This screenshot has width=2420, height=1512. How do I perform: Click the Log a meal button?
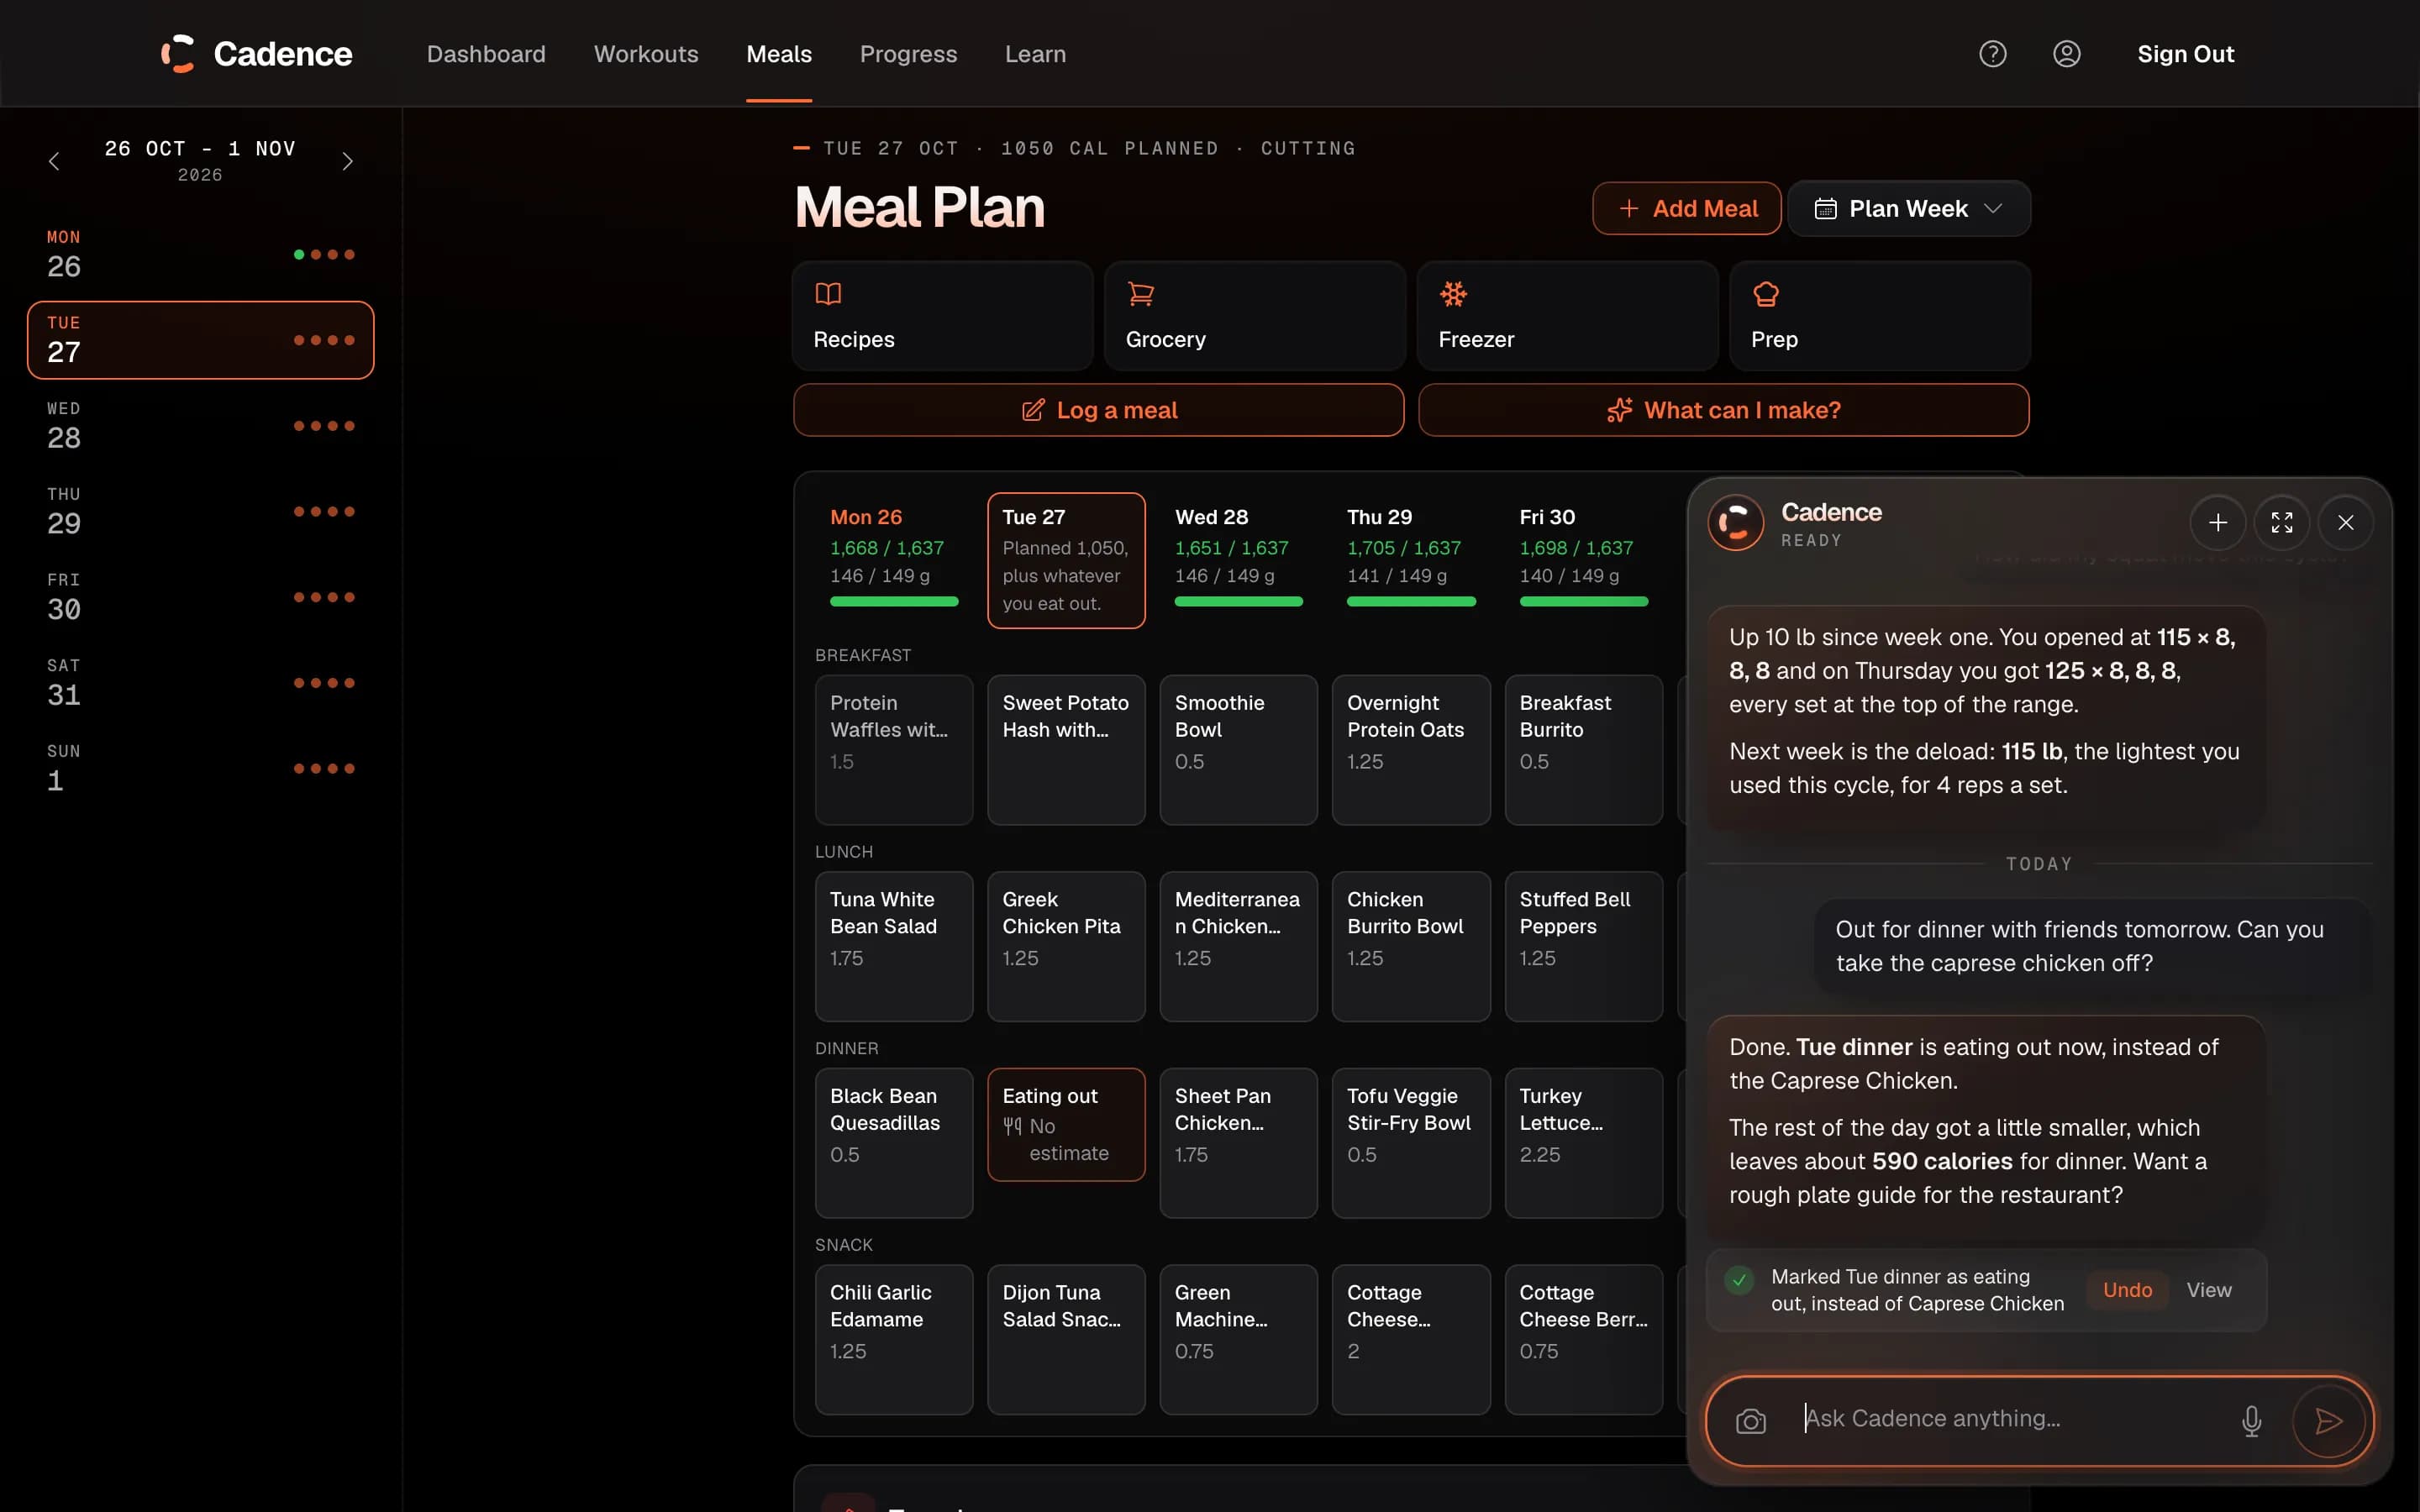pyautogui.click(x=1098, y=410)
